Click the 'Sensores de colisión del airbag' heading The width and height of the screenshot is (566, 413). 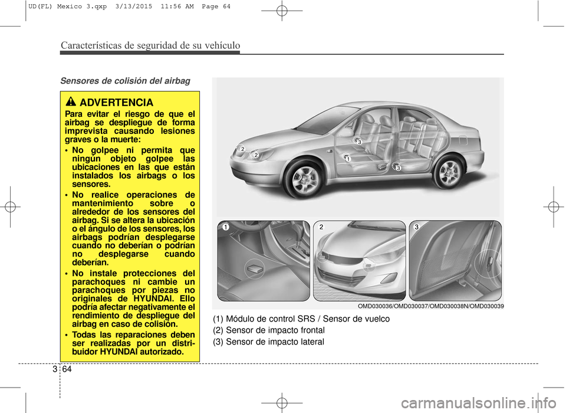point(125,81)
